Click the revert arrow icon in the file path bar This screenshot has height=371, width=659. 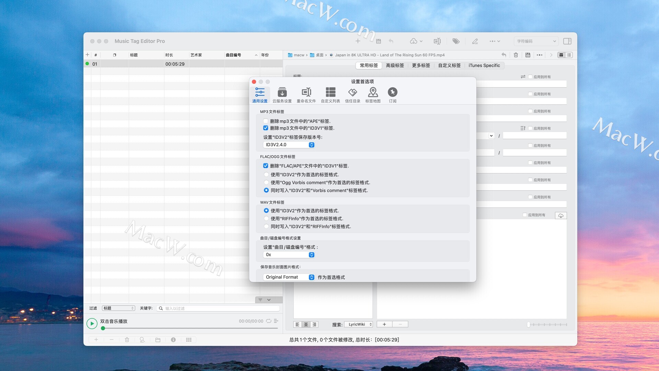[504, 55]
